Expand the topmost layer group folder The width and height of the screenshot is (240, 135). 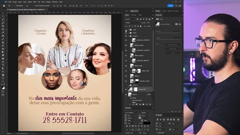pyautogui.click(x=129, y=30)
